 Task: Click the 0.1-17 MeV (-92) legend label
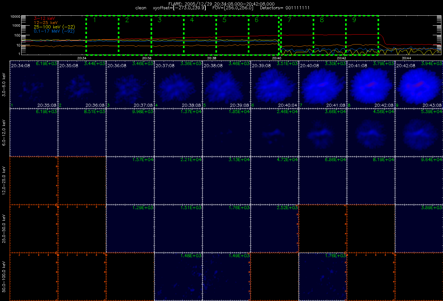click(x=54, y=31)
